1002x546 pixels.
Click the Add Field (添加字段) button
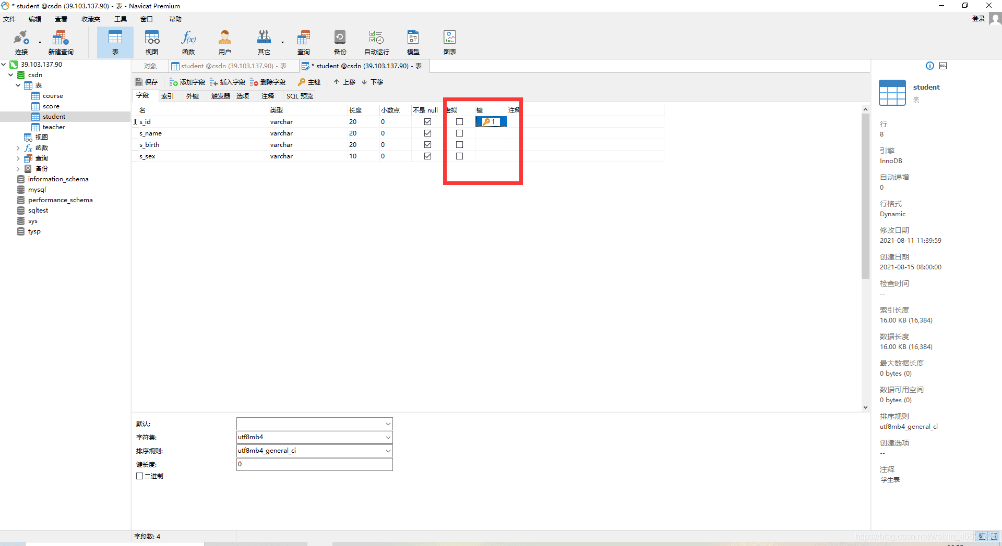click(187, 82)
